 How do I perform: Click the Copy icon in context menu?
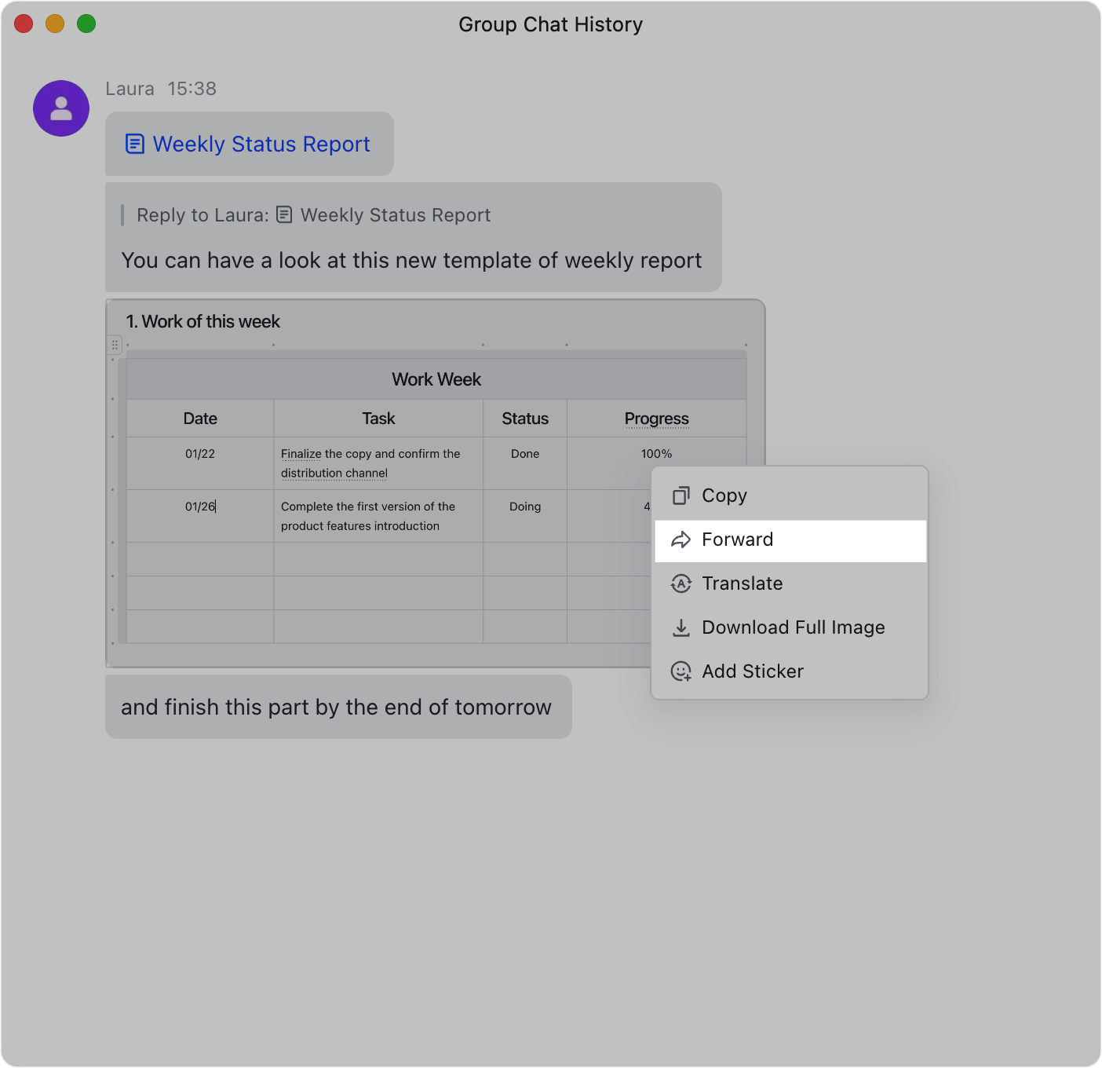681,496
